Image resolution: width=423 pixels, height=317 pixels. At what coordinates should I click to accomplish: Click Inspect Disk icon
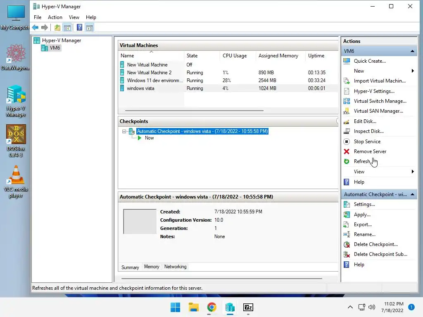click(x=347, y=131)
